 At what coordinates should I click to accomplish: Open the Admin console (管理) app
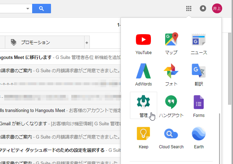(143, 105)
